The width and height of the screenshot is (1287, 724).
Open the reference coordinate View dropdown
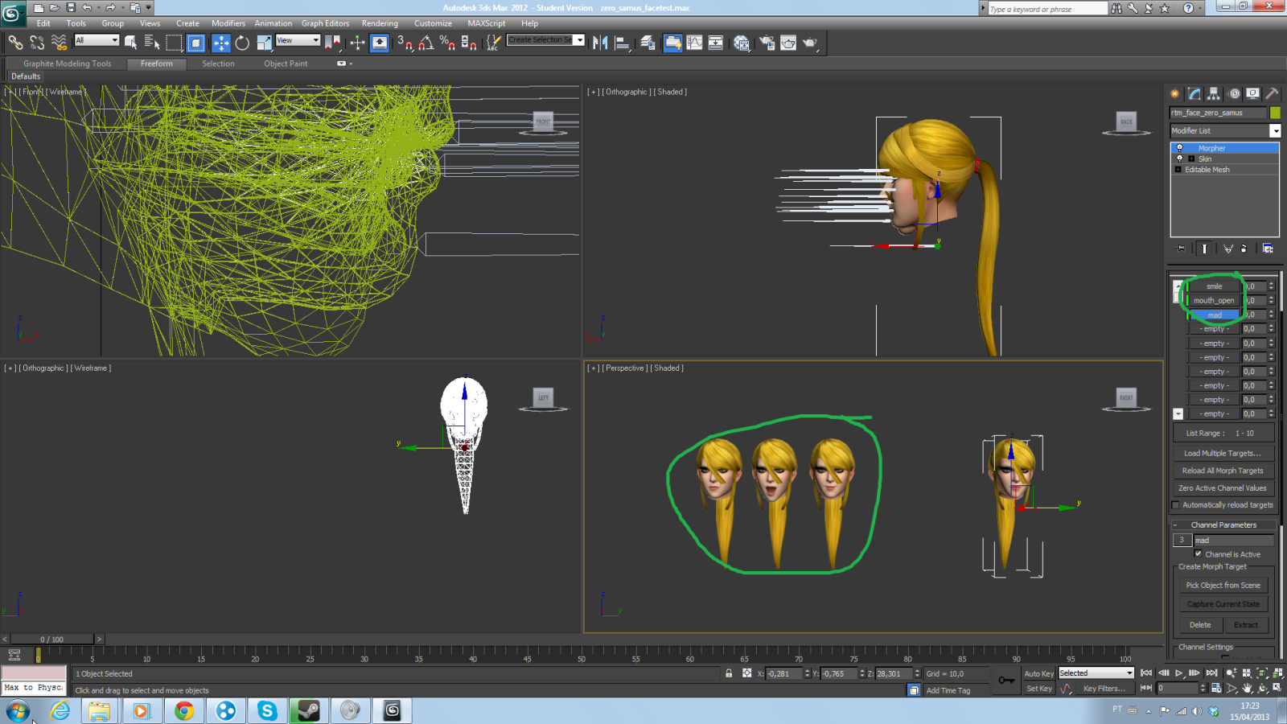[x=298, y=40]
